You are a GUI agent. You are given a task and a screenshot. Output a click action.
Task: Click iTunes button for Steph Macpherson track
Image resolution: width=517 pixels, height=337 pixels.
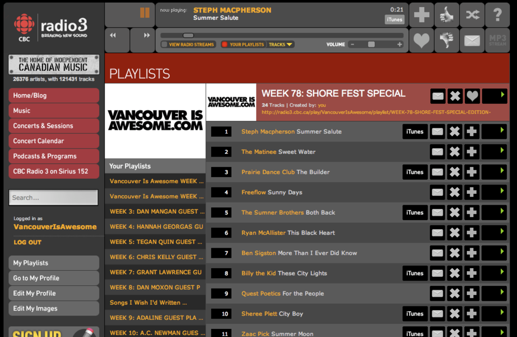[x=415, y=131]
